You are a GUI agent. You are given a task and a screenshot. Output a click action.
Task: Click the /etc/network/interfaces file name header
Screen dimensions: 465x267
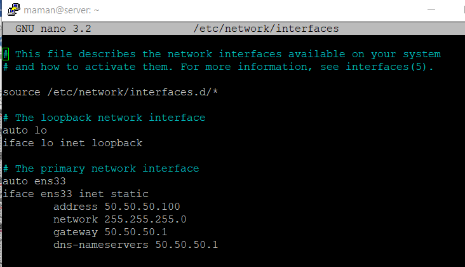[266, 29]
